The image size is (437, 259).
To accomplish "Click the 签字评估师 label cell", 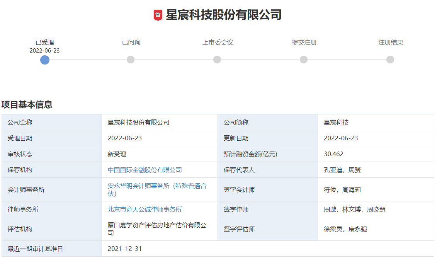I will pyautogui.click(x=267, y=229).
